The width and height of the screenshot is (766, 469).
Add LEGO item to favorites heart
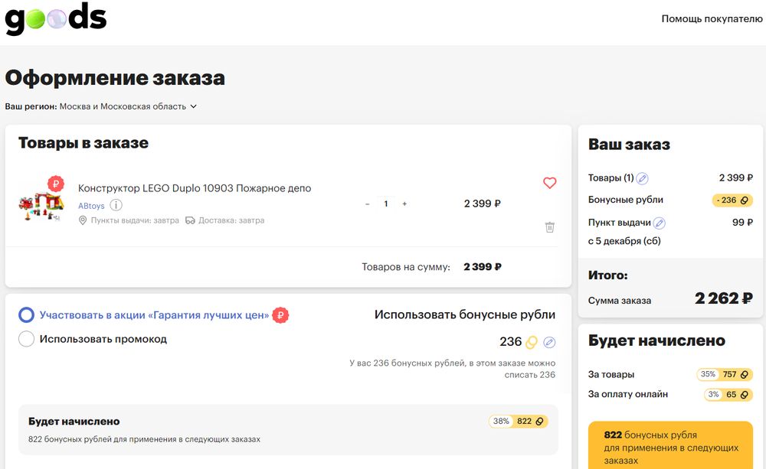pyautogui.click(x=549, y=183)
